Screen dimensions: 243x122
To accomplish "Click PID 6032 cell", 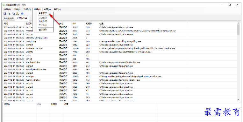I will point(75,31).
